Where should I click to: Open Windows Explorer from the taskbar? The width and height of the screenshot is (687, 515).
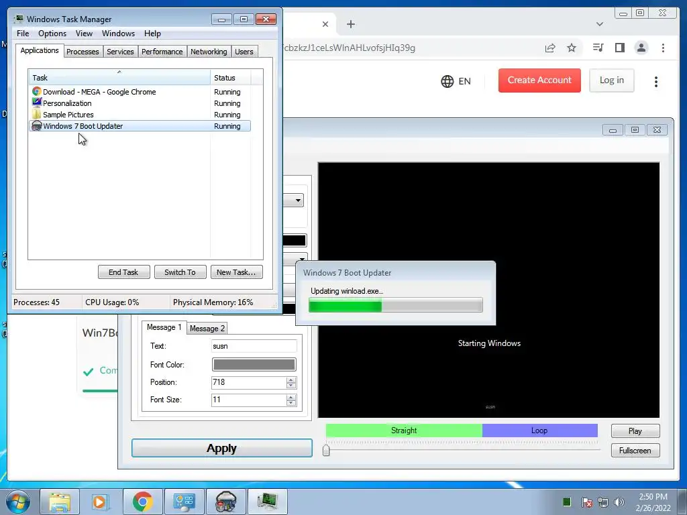coord(60,502)
